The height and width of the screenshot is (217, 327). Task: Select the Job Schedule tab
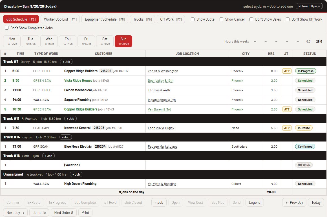pos(21,19)
